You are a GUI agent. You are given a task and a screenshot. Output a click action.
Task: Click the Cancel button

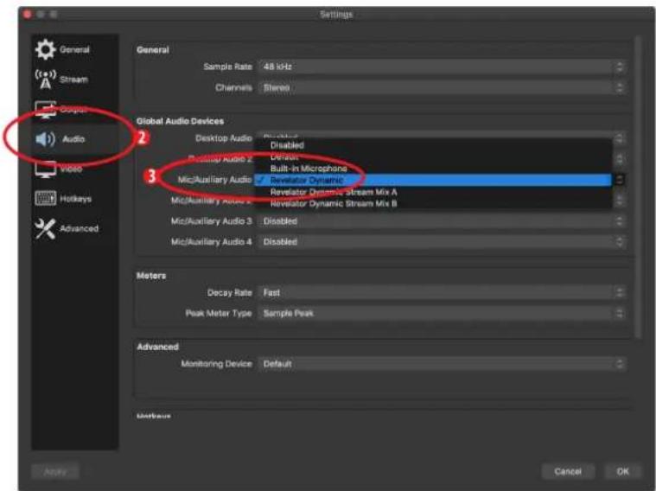tap(568, 472)
